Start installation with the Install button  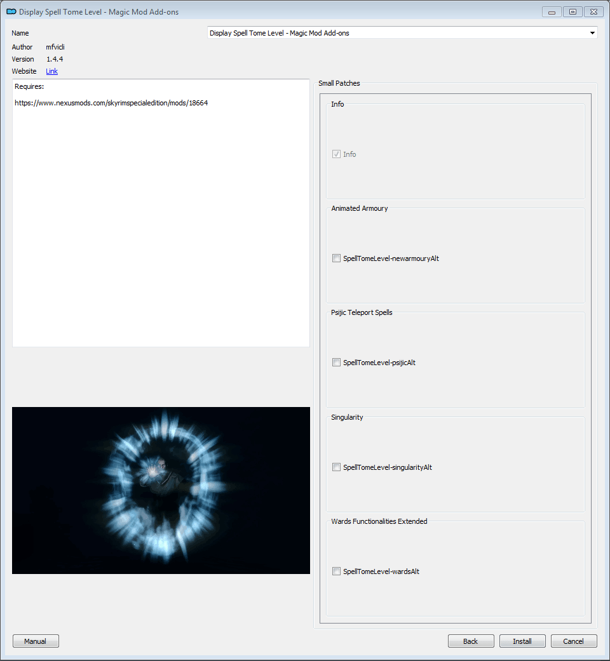click(522, 641)
